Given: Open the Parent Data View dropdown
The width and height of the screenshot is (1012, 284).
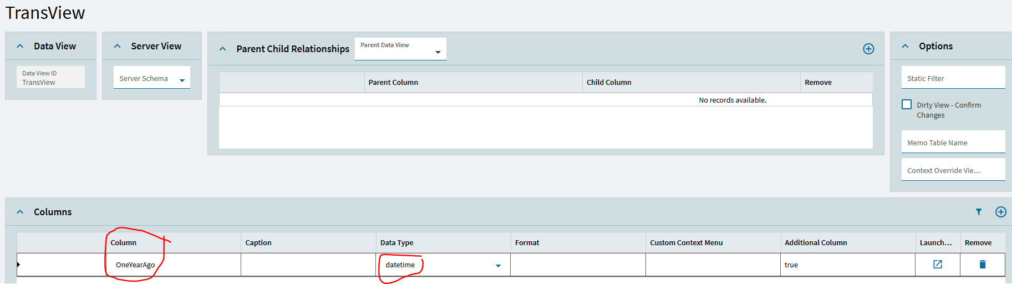Looking at the screenshot, I should 400,49.
